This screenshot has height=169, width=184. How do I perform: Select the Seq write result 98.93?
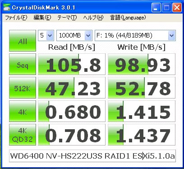pos(142,64)
